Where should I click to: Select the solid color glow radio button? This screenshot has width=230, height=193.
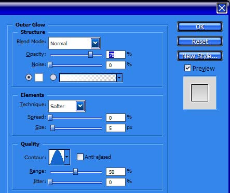[x=29, y=77]
